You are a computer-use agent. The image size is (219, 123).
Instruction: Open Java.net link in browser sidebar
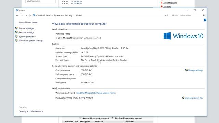[167, 6]
